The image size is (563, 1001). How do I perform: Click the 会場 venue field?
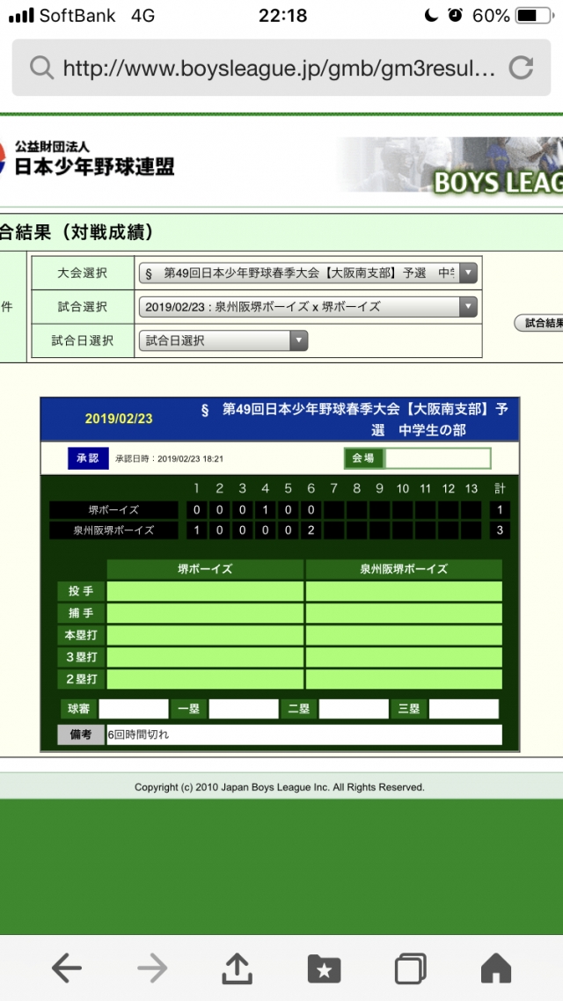pyautogui.click(x=437, y=458)
